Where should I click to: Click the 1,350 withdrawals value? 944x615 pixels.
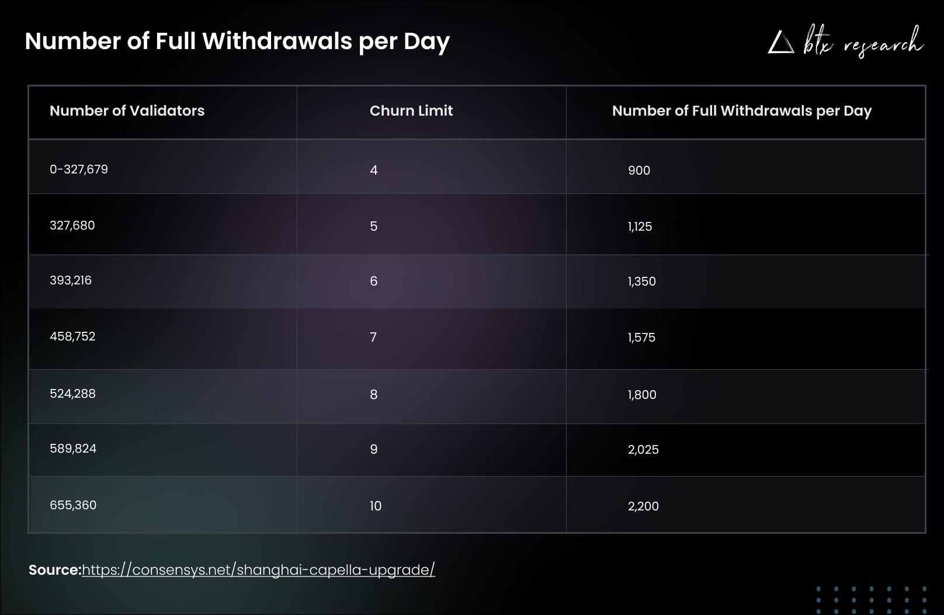[641, 282]
